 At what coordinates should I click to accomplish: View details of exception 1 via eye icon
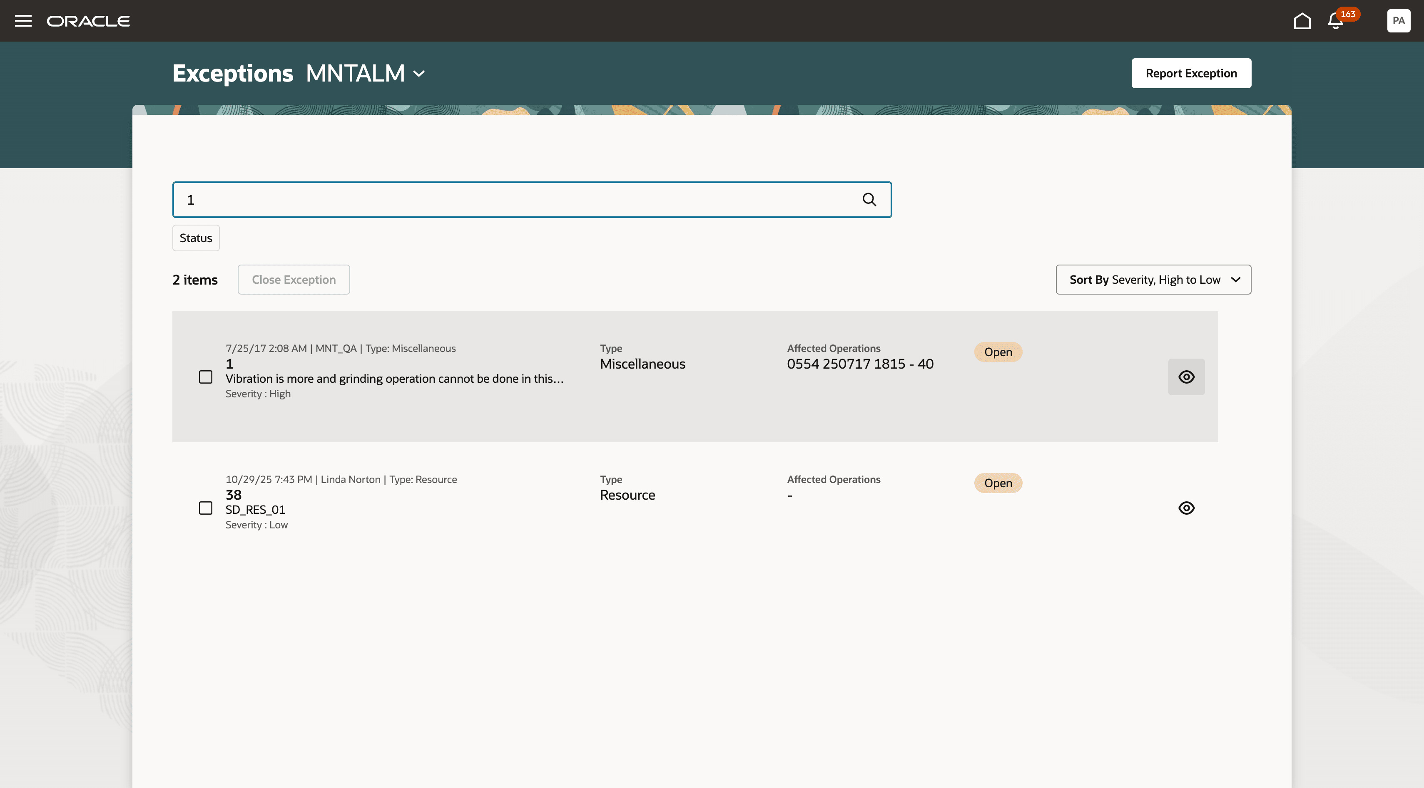point(1186,377)
